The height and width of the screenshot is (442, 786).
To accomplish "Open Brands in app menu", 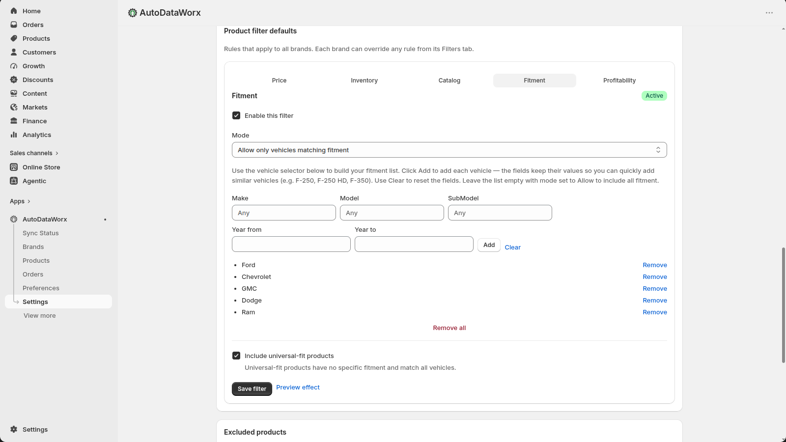I will (x=33, y=247).
